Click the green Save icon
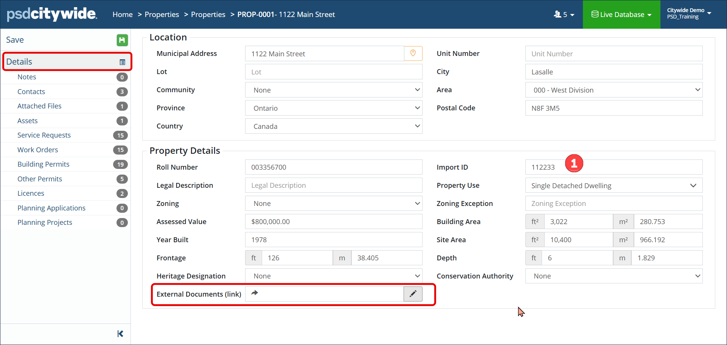 click(x=122, y=40)
